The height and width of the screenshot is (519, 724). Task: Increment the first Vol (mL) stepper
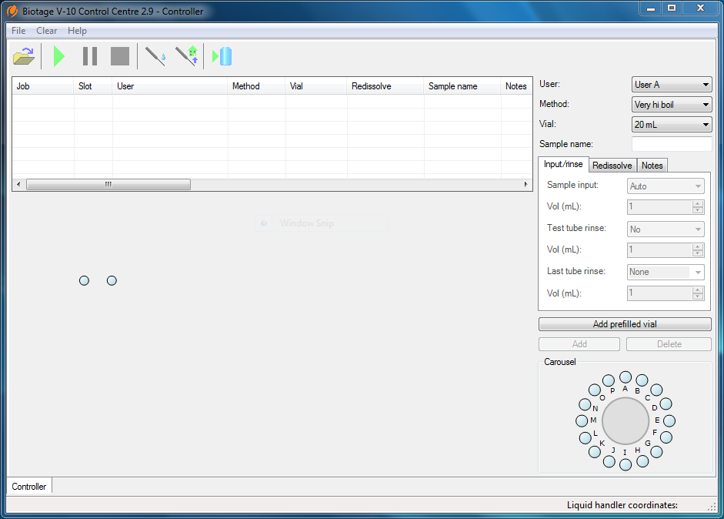coord(697,203)
